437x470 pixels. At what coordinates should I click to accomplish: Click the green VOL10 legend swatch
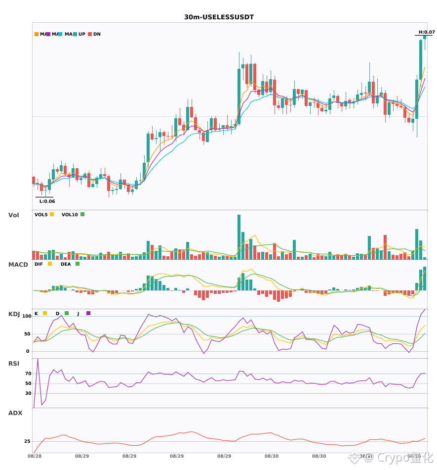click(x=82, y=214)
